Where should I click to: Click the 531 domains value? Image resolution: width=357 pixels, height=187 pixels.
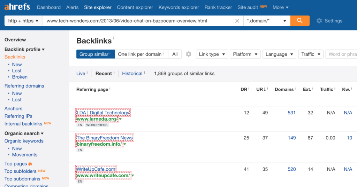pyautogui.click(x=291, y=113)
